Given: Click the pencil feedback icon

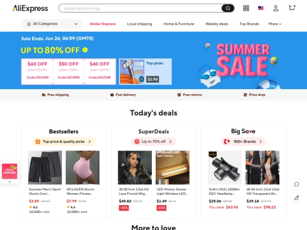Looking at the screenshot, I should coord(296,198).
